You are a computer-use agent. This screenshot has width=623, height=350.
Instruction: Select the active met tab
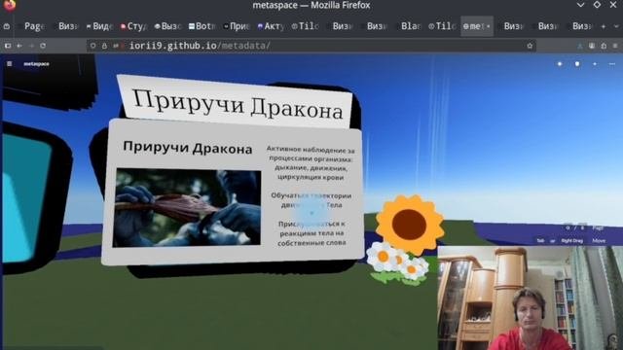[477, 26]
